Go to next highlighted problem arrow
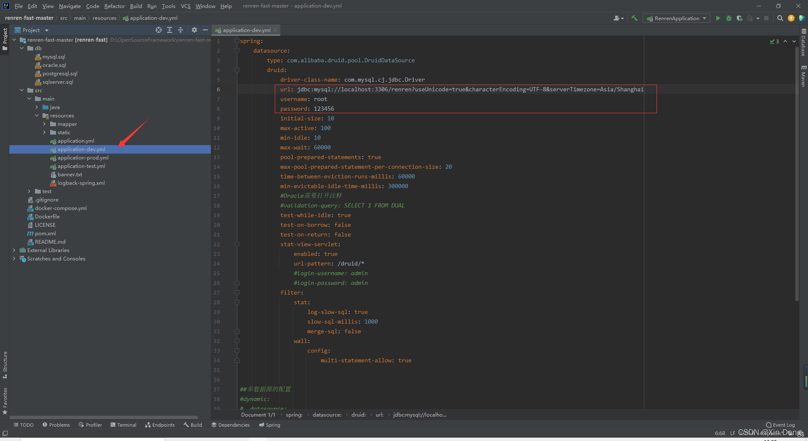Screen dimensions: 808x441 tap(794, 41)
